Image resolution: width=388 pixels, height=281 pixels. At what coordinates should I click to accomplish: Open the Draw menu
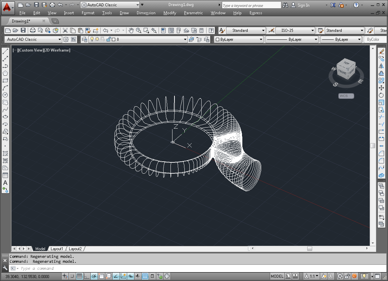click(124, 13)
